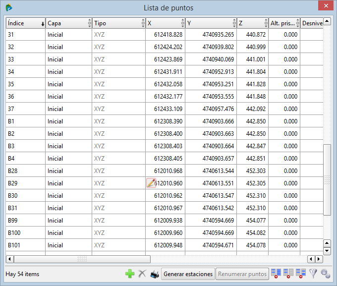Click the small left arrow beside right scroll arrow
This screenshot has width=337, height=286.
[311, 259]
